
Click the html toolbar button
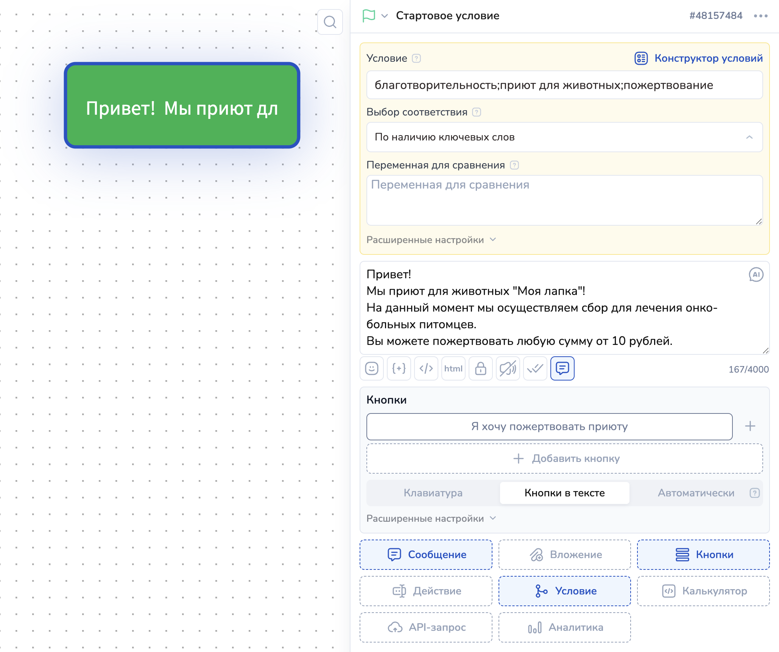point(453,368)
